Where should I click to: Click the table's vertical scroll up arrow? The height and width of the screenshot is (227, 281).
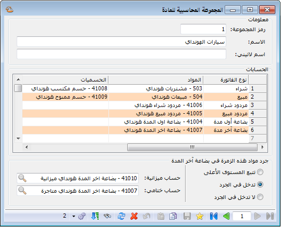pyautogui.click(x=18, y=79)
